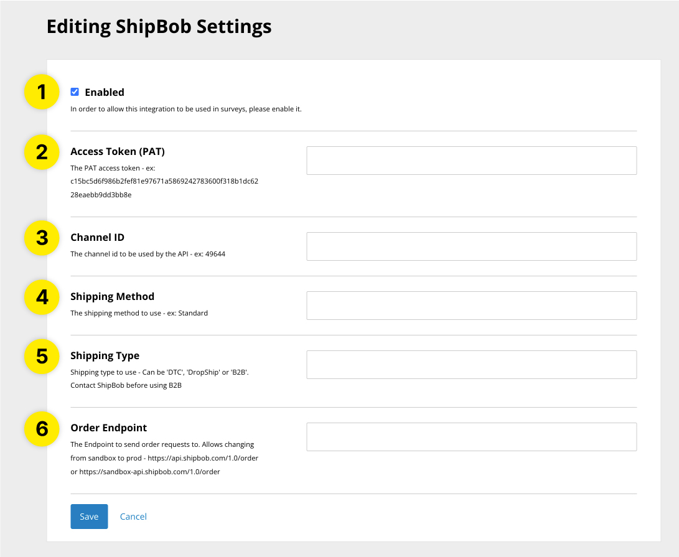Click the yellow number 5 badge
This screenshot has height=557, width=679.
[41, 357]
